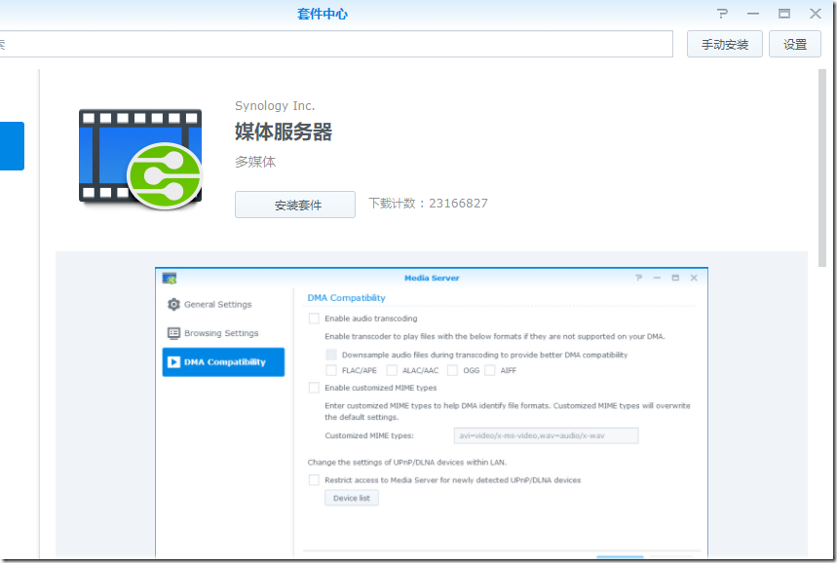Click the Customized MIME types field

tap(546, 435)
